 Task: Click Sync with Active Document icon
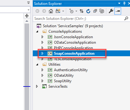[x=82, y=11]
